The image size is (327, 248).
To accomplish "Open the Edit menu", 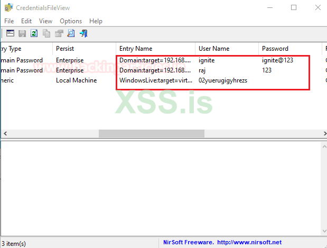I will coord(26,21).
